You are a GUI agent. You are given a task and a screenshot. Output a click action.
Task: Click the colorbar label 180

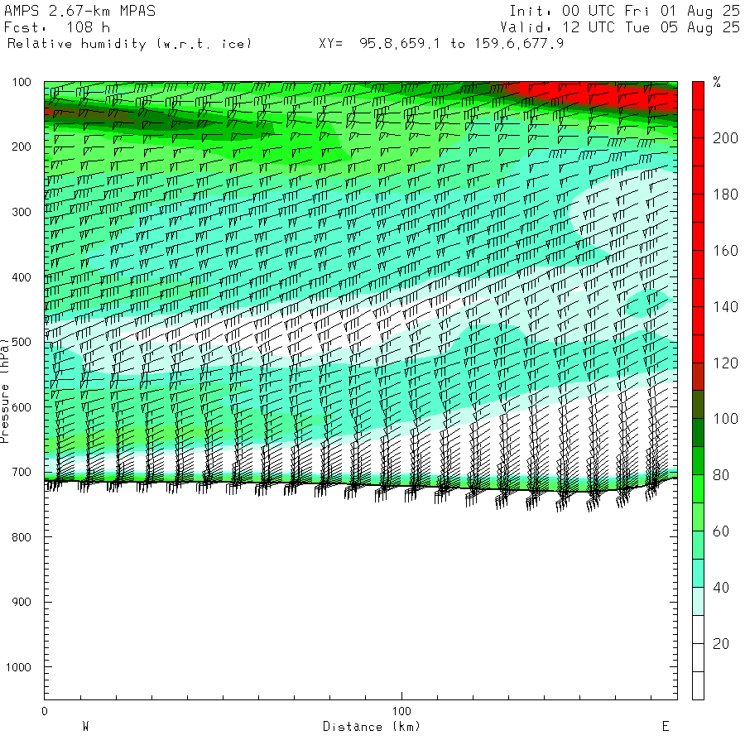click(725, 195)
